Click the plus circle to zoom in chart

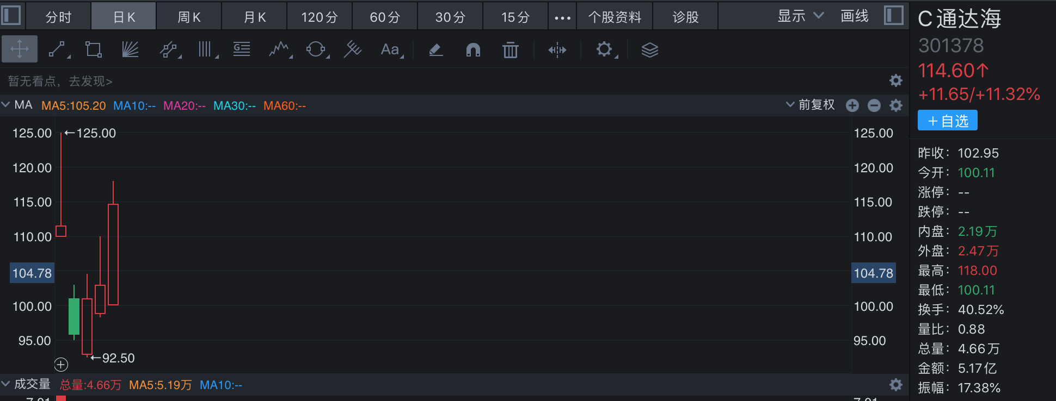point(852,105)
